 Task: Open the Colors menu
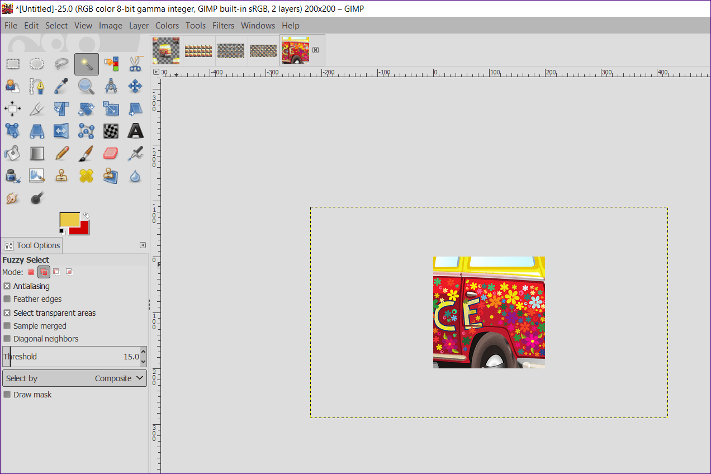coord(167,25)
